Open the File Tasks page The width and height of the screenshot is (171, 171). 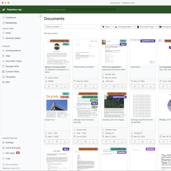[11, 153]
